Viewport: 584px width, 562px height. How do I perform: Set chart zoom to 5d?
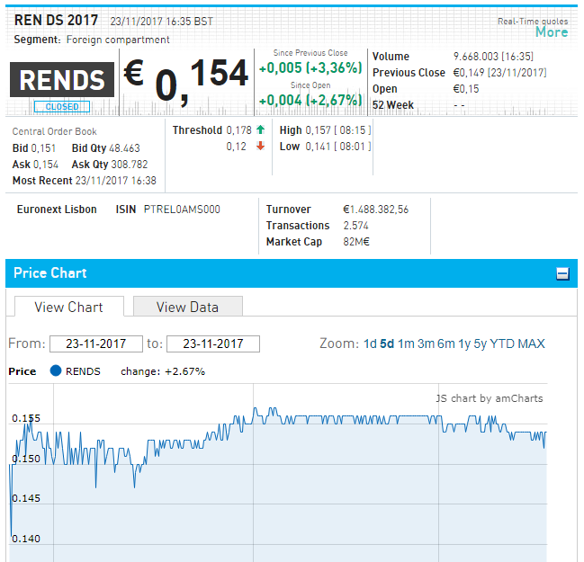[x=387, y=343]
